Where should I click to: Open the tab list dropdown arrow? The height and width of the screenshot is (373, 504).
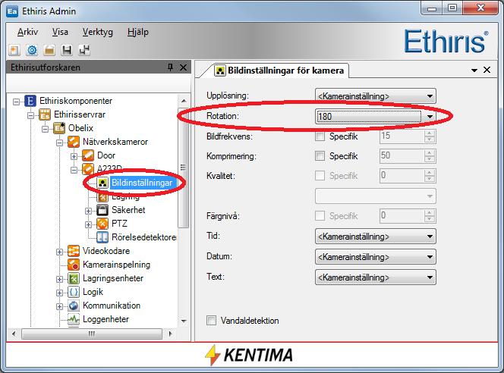[x=474, y=71]
